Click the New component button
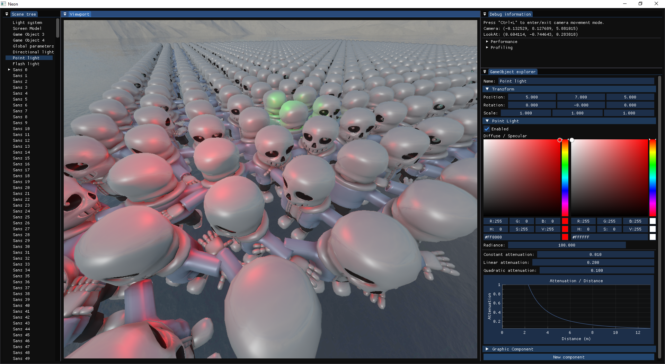Viewport: 665px width, 364px height. [x=569, y=357]
